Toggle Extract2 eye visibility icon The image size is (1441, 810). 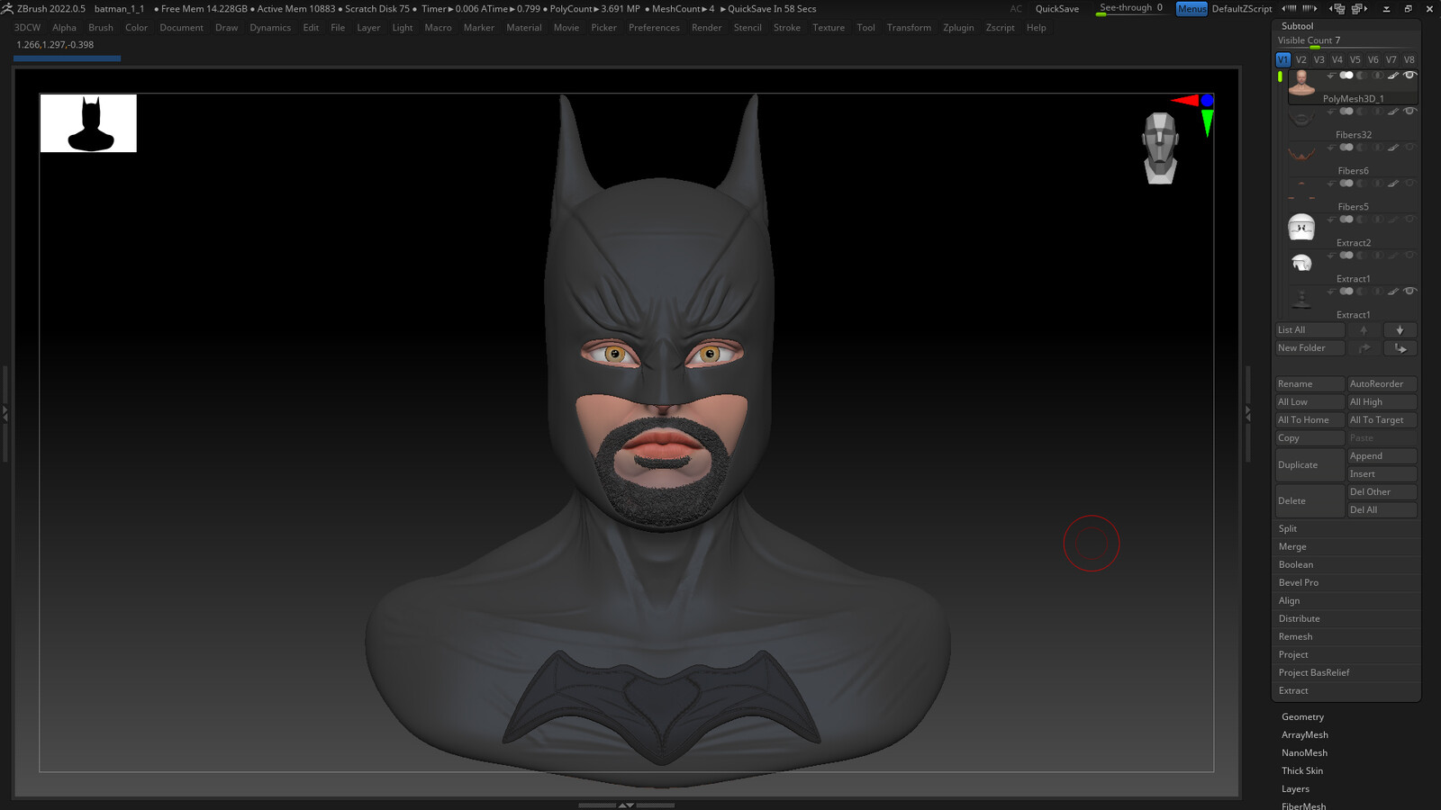pos(1410,220)
